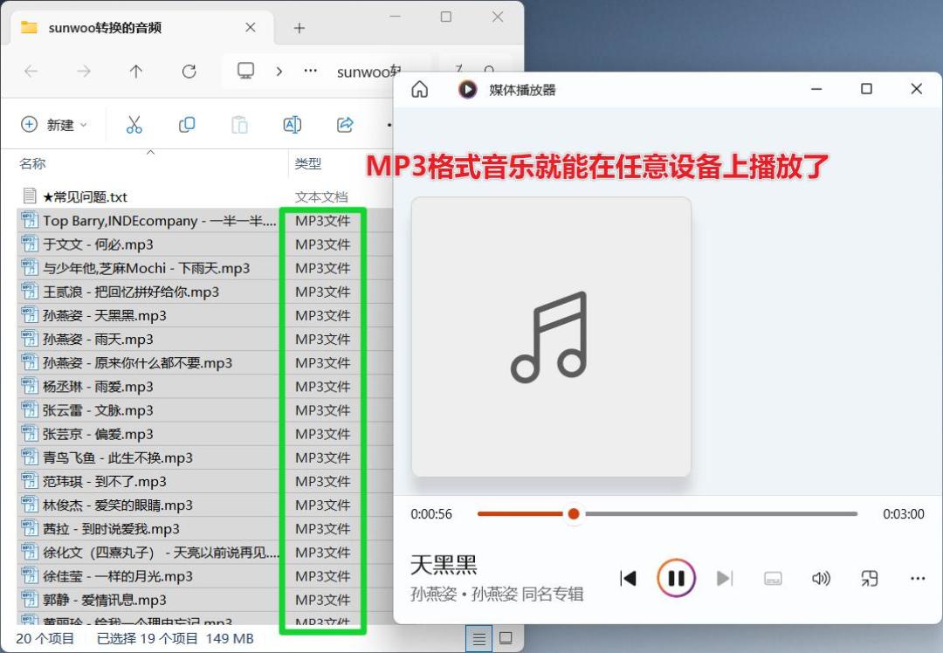This screenshot has width=943, height=653.
Task: Go back in File Explorer
Action: click(31, 72)
